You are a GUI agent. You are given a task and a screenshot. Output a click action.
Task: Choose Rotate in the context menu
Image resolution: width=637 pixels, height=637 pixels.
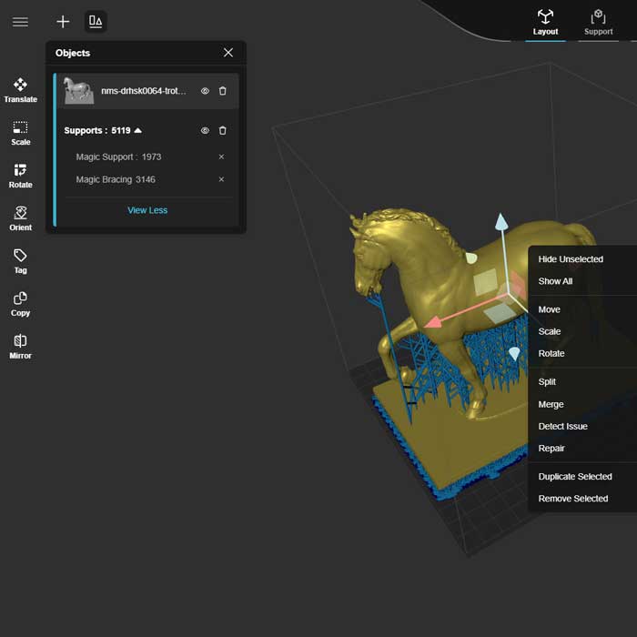551,353
